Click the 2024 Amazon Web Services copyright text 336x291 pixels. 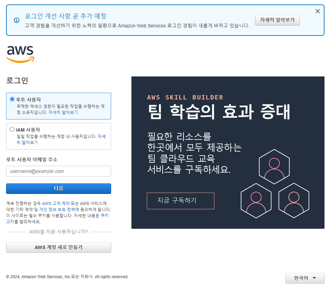pyautogui.click(x=67, y=277)
